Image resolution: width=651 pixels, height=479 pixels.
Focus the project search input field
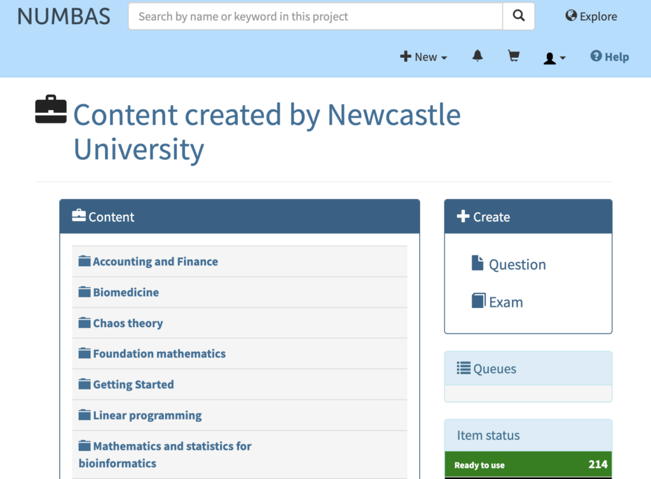click(315, 16)
